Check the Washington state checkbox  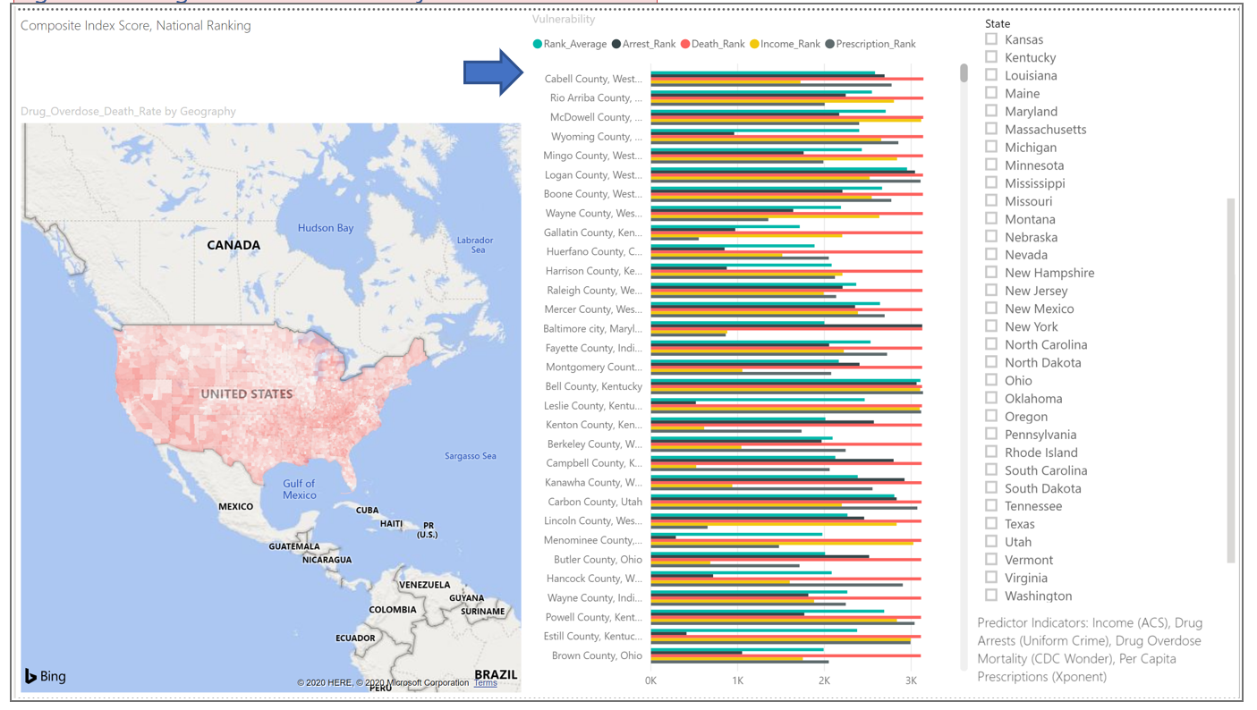coord(991,595)
